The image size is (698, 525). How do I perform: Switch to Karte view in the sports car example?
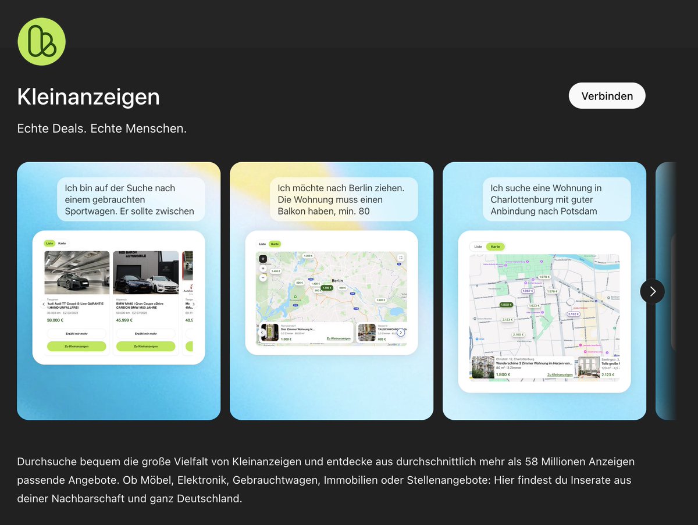point(62,243)
